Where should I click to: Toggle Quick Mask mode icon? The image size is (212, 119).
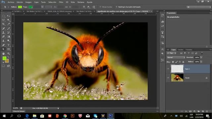coord(4,66)
